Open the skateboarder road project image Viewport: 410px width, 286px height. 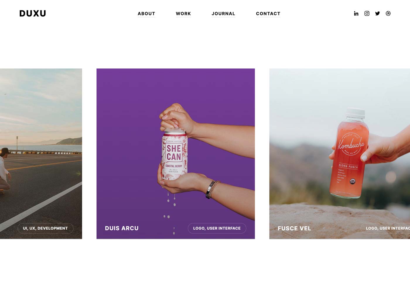41,154
